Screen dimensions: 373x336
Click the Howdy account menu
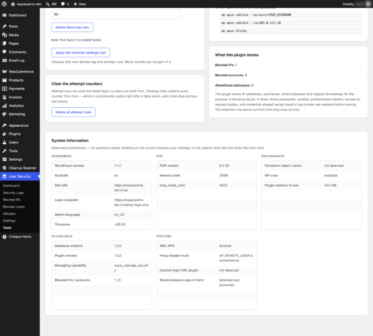(x=356, y=4)
